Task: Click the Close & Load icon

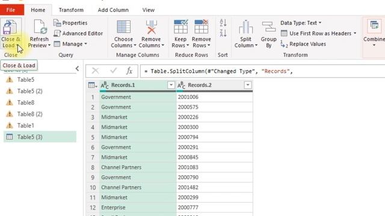Action: click(x=10, y=27)
